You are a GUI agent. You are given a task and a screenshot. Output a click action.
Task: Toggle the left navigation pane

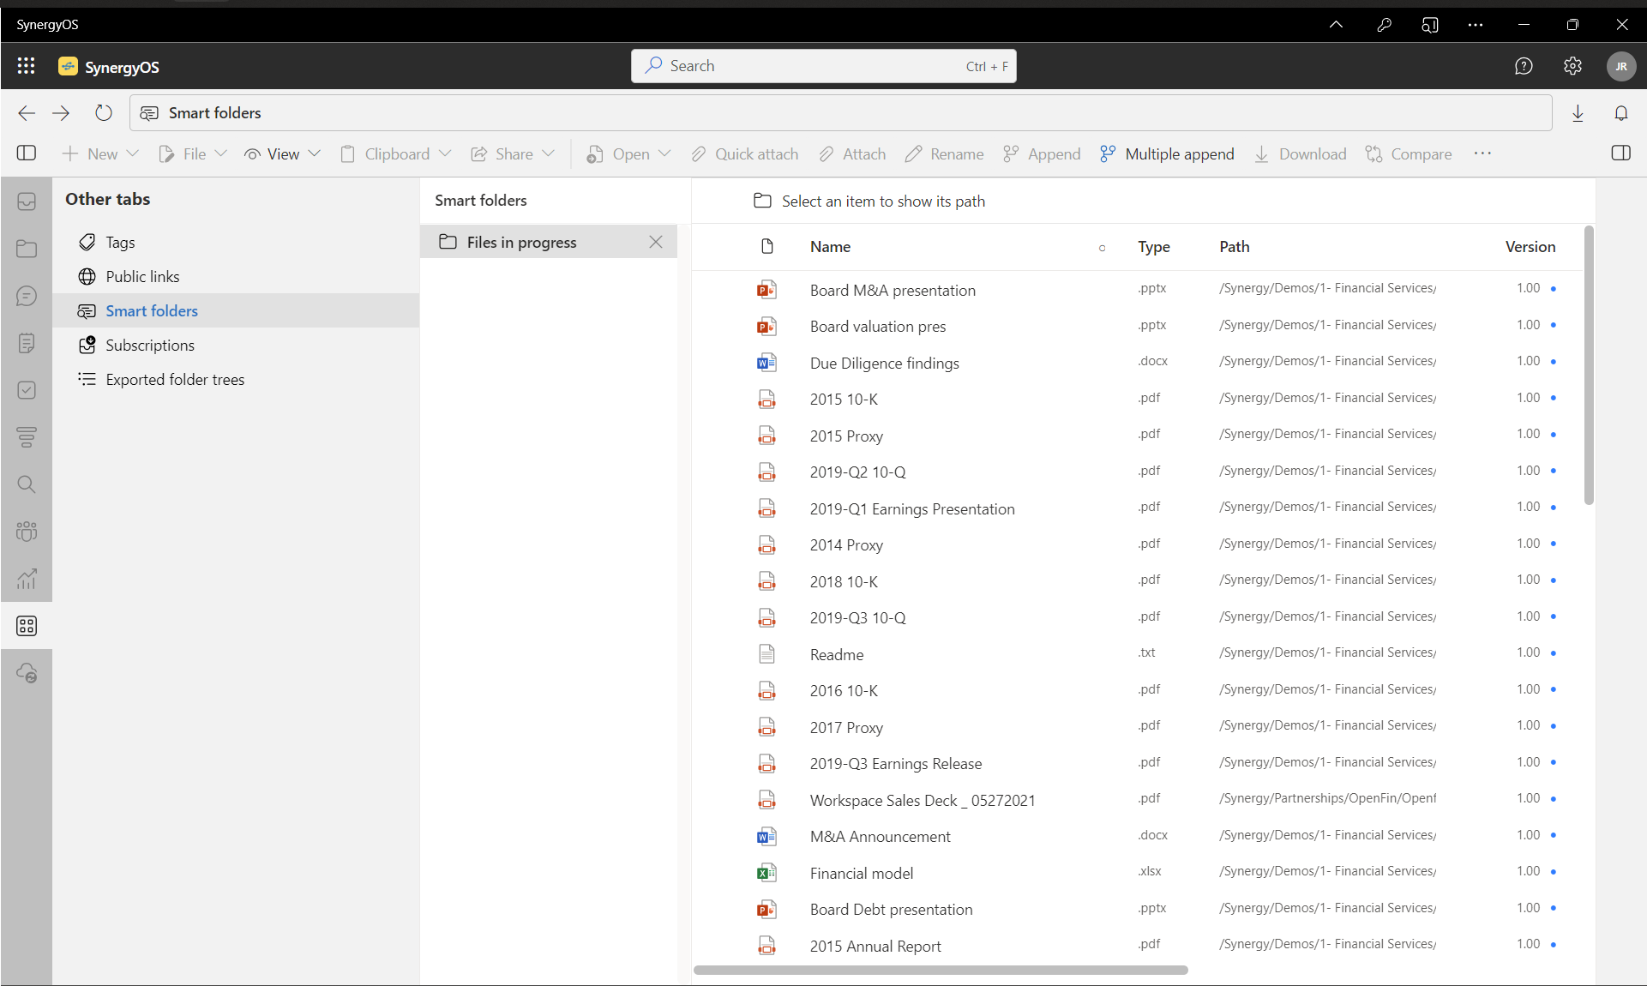pos(27,153)
